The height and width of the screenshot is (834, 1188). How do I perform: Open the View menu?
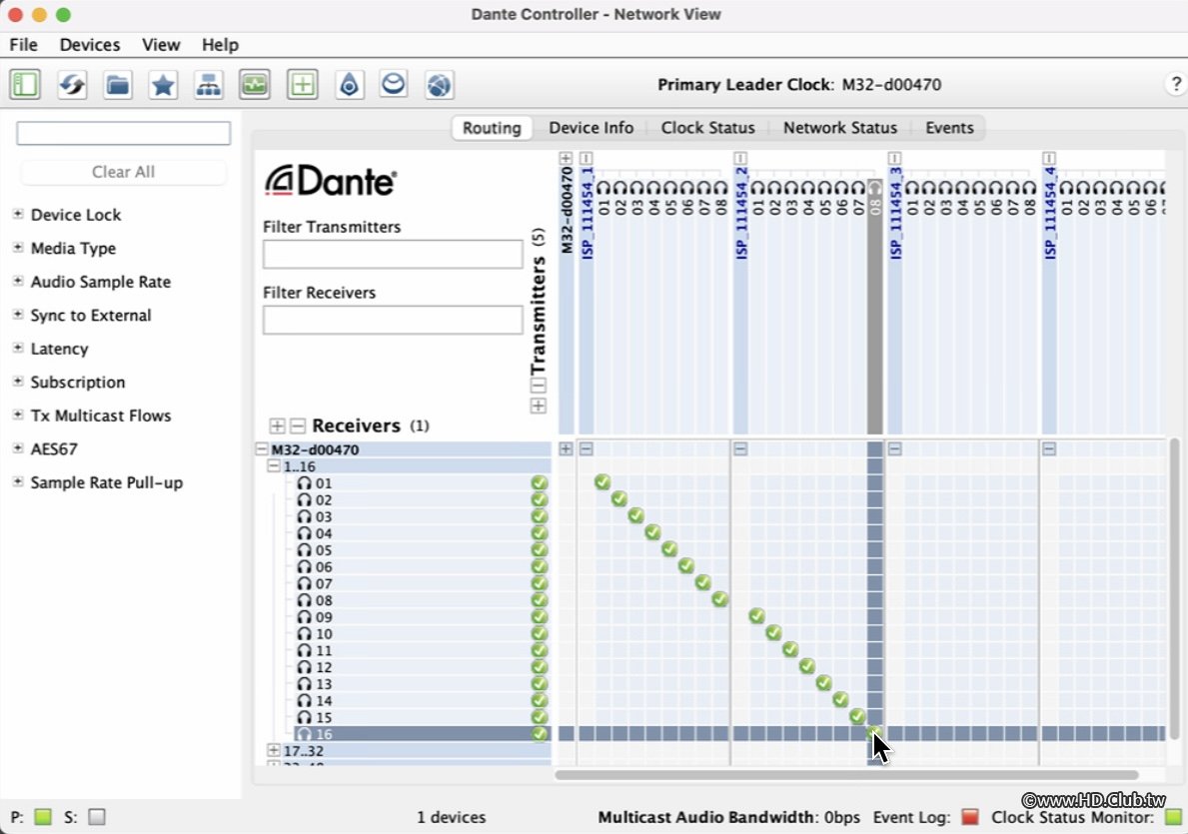(x=161, y=45)
